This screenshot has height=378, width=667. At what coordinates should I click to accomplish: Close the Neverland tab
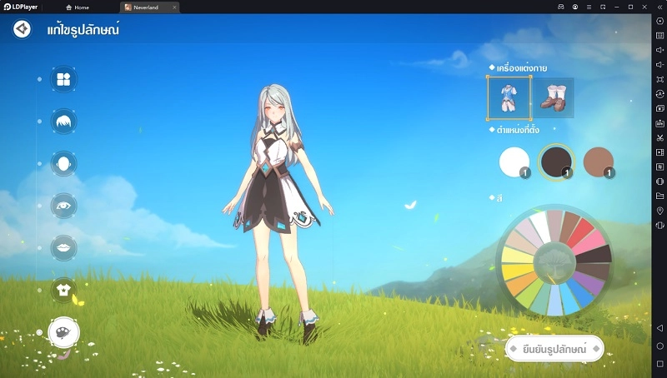point(174,7)
